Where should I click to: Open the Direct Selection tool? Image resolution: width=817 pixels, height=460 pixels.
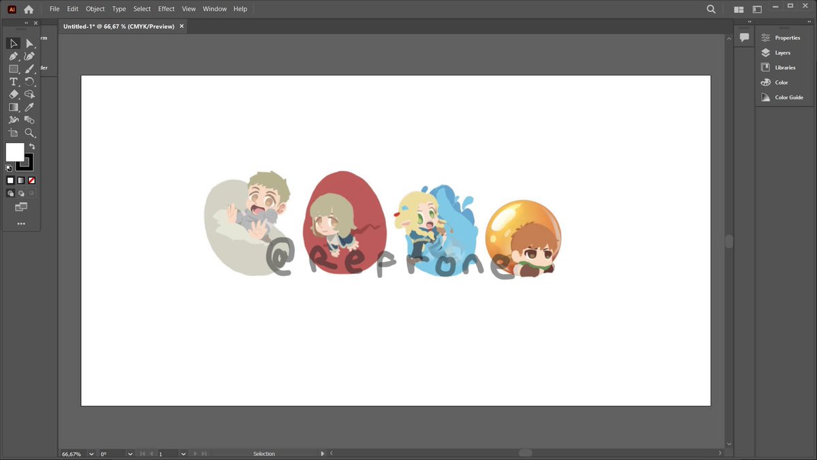(30, 43)
